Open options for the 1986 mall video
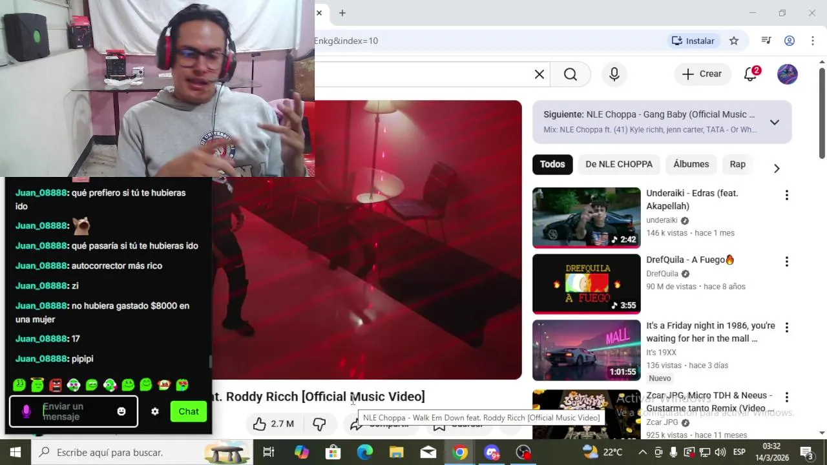The width and height of the screenshot is (827, 465). pos(787,327)
